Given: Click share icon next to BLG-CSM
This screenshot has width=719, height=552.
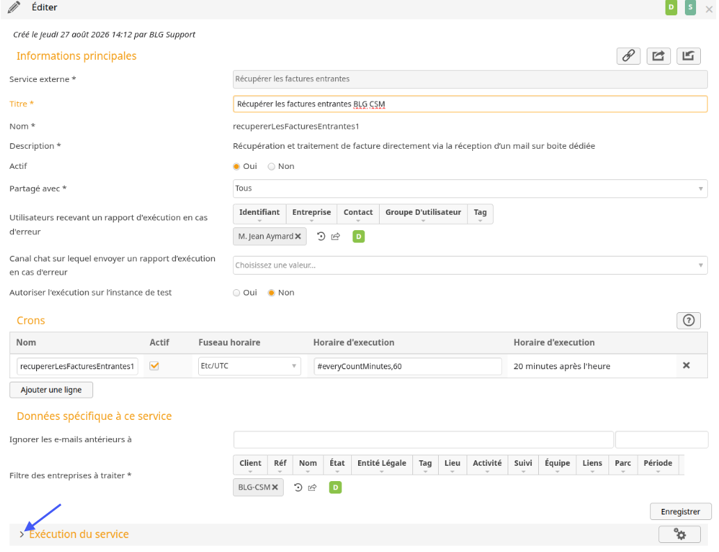Looking at the screenshot, I should coord(312,487).
